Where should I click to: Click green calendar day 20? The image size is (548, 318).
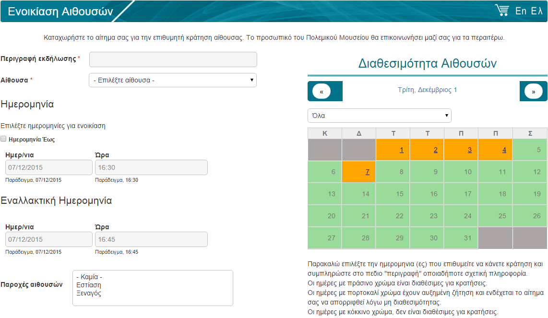[325, 216]
